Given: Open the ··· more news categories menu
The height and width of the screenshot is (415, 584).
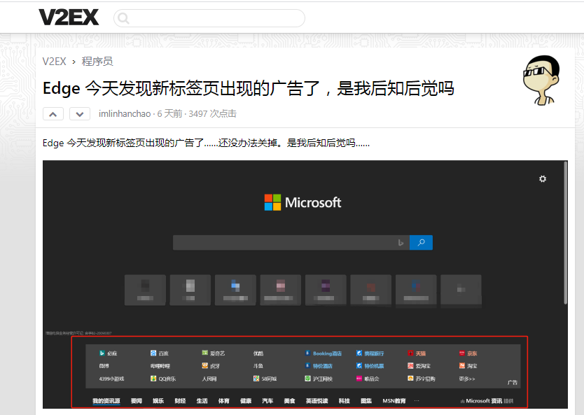Looking at the screenshot, I should tap(417, 401).
